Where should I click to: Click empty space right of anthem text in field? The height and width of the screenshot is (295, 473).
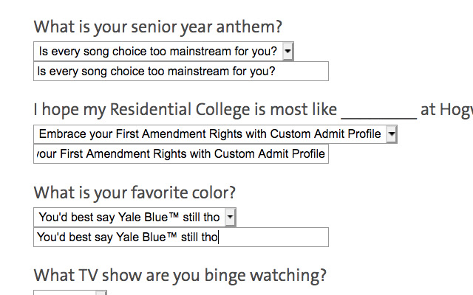point(303,72)
